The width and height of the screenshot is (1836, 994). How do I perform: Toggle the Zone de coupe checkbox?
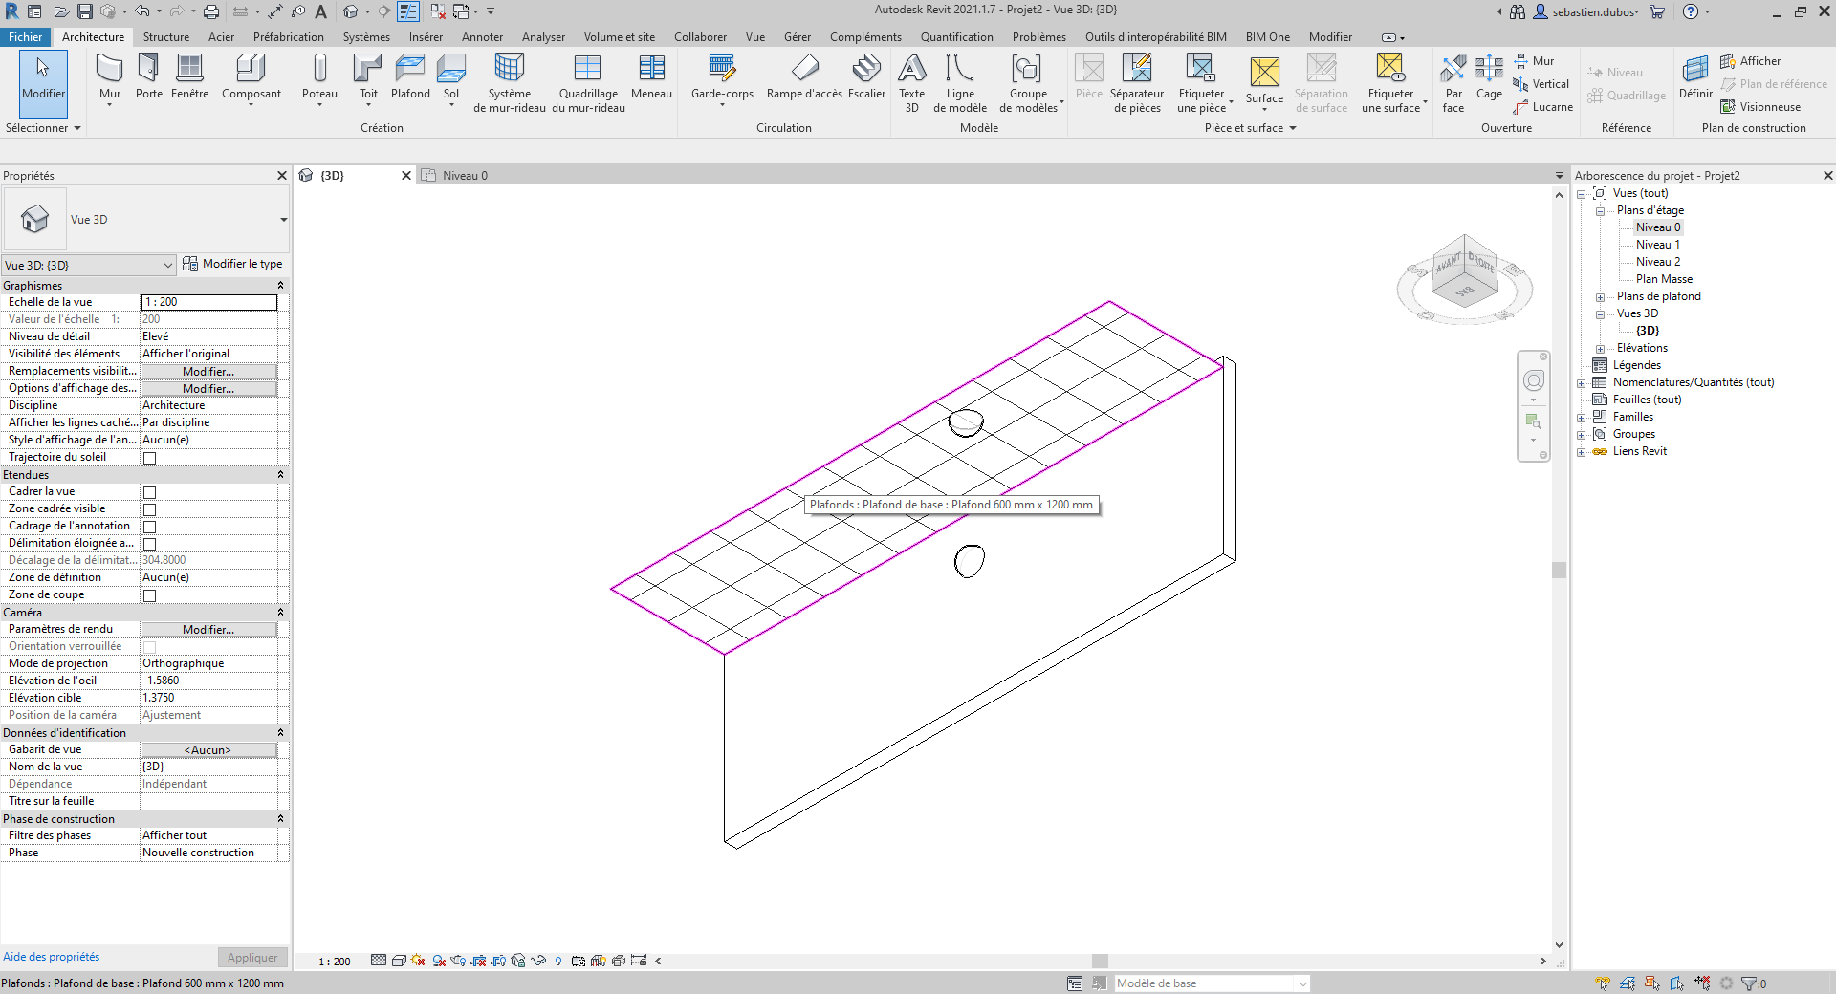point(149,595)
